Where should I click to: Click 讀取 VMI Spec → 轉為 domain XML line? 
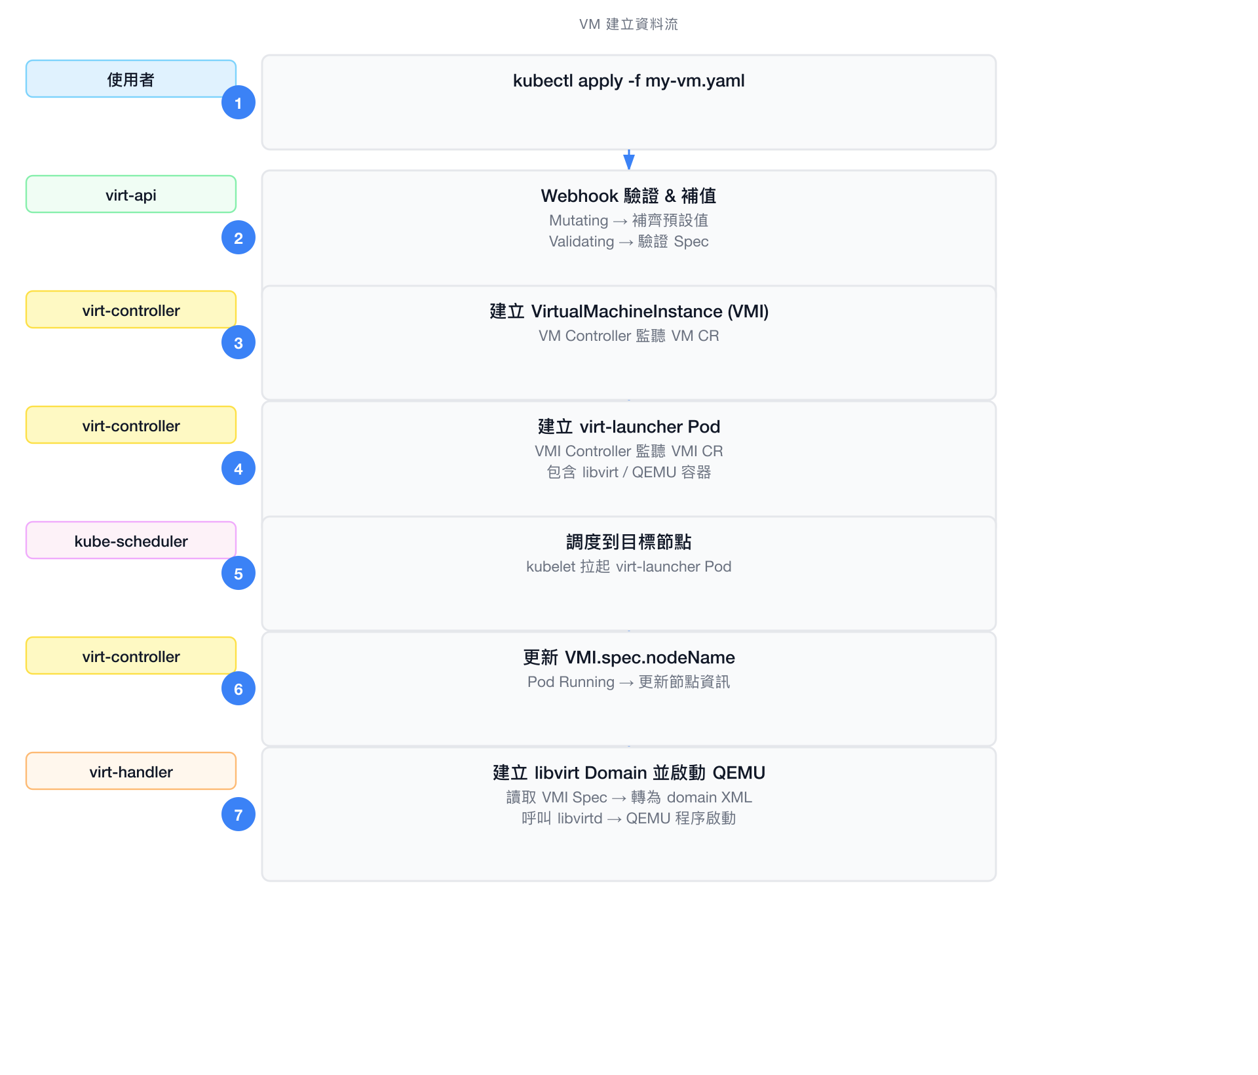click(629, 797)
